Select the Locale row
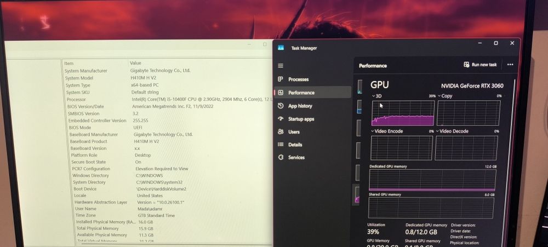The image size is (548, 247). [x=173, y=196]
